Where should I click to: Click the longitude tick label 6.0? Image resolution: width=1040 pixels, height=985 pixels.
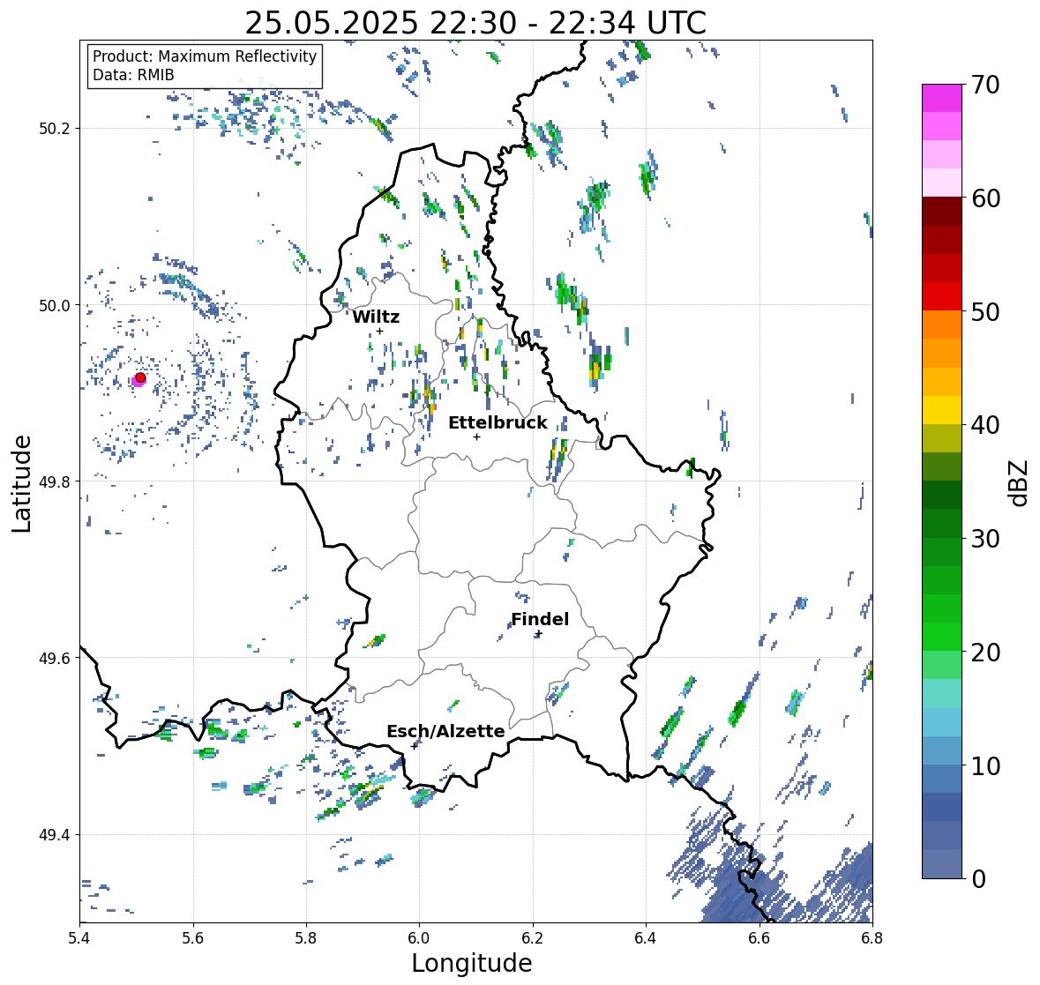tap(419, 937)
